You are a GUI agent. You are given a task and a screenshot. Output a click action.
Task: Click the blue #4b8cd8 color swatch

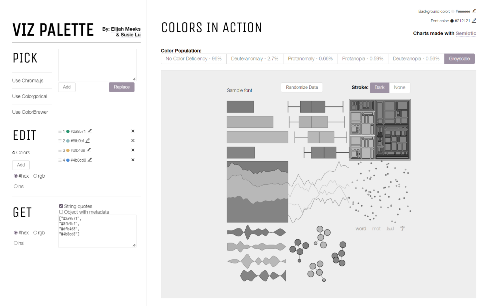[68, 160]
